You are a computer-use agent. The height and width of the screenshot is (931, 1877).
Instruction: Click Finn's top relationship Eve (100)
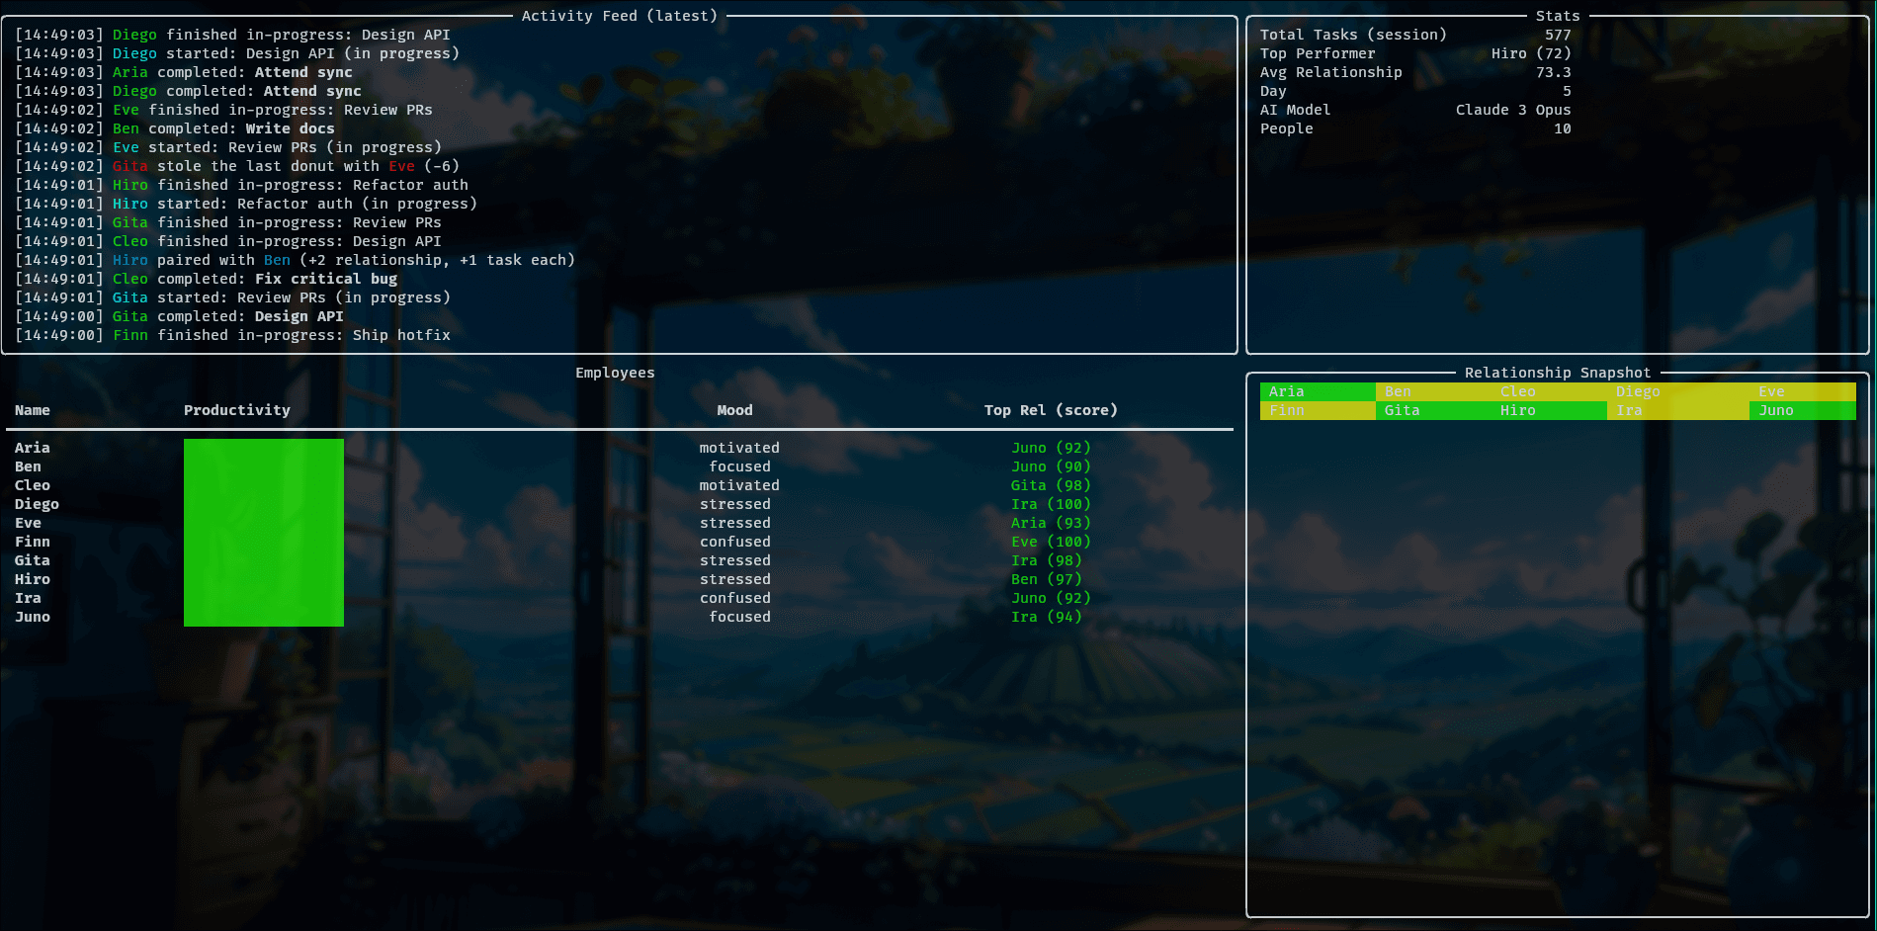pyautogui.click(x=1051, y=542)
